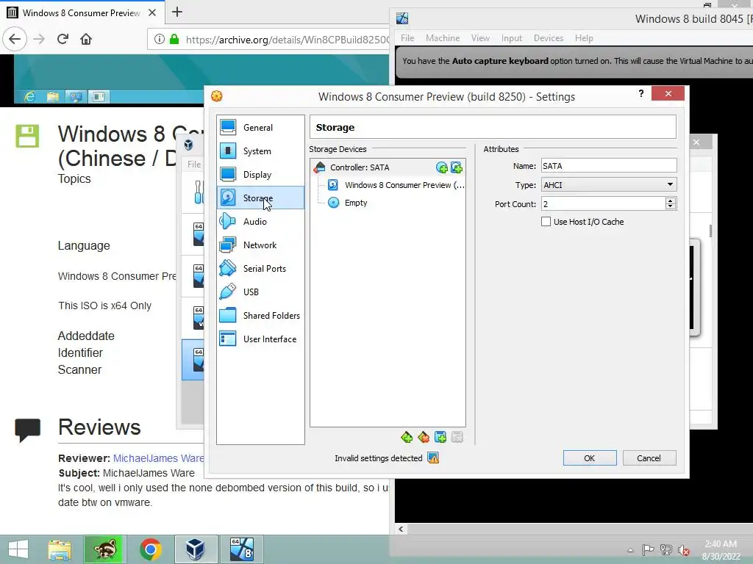Open Shared Folders settings category
Image resolution: width=753 pixels, height=564 pixels.
260,316
